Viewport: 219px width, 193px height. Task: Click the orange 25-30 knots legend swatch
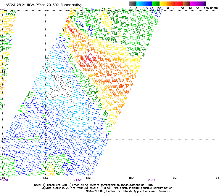(171, 4)
